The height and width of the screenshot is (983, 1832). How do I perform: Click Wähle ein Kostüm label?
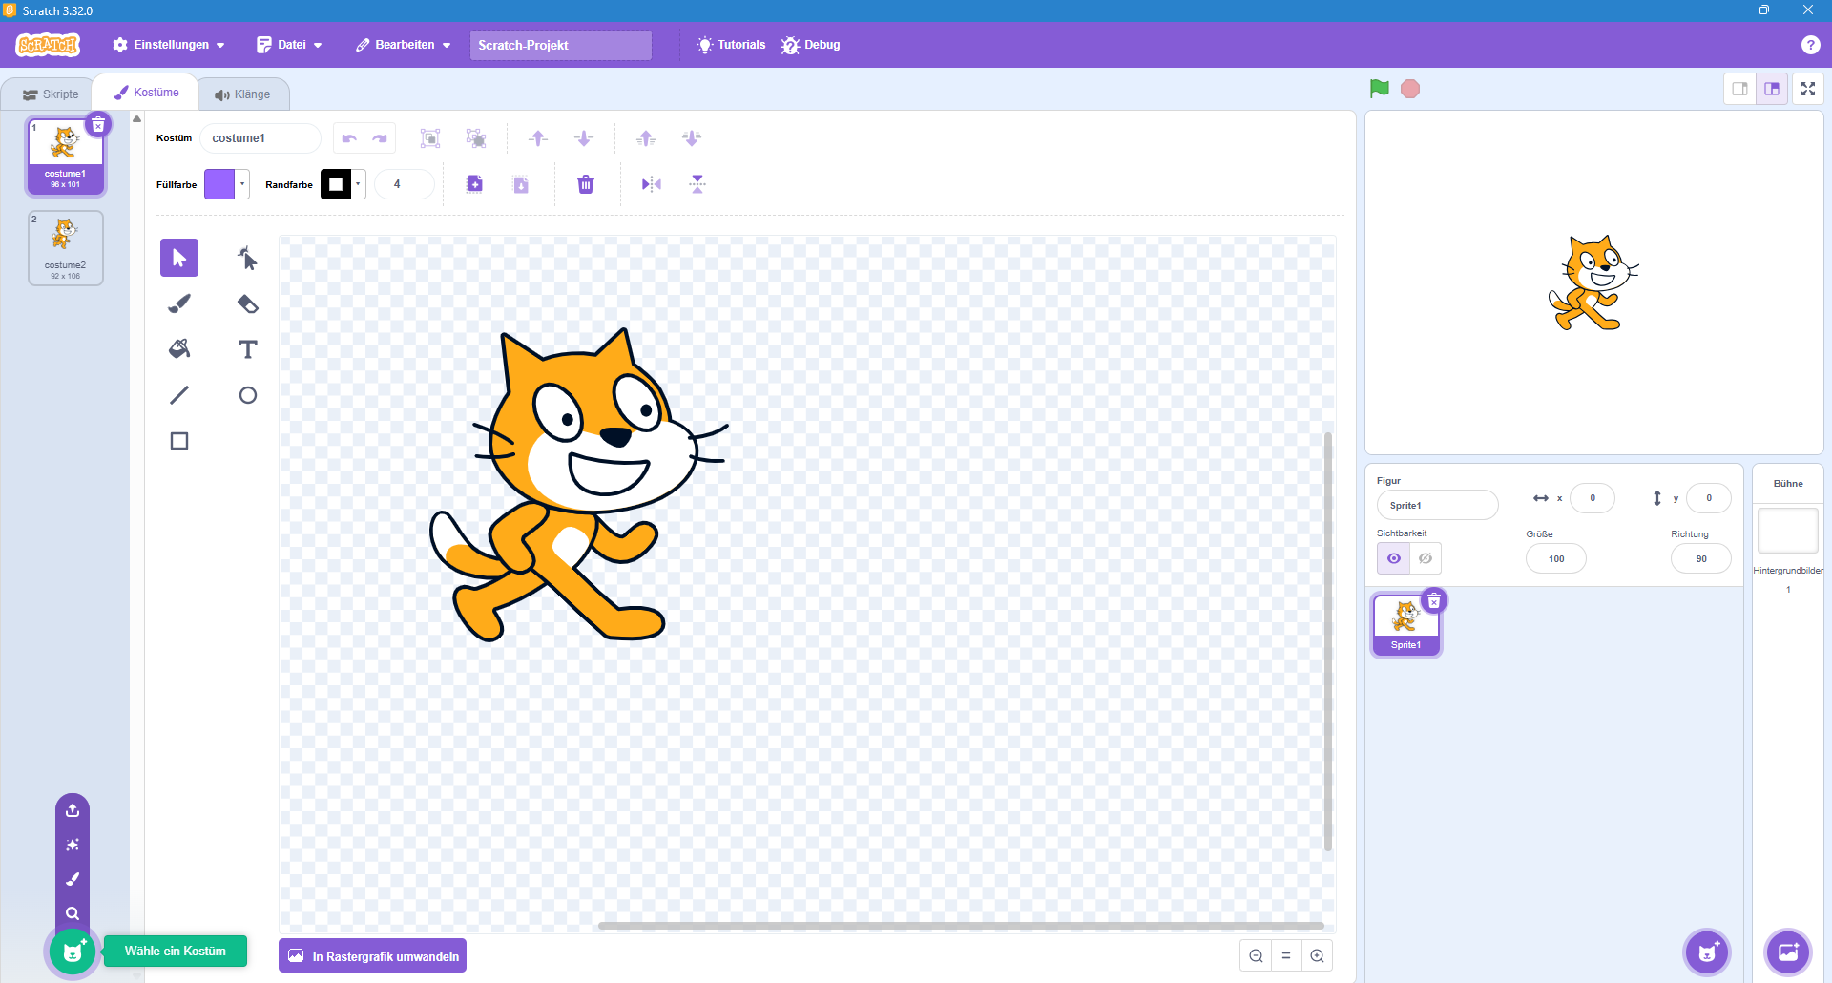(x=176, y=952)
